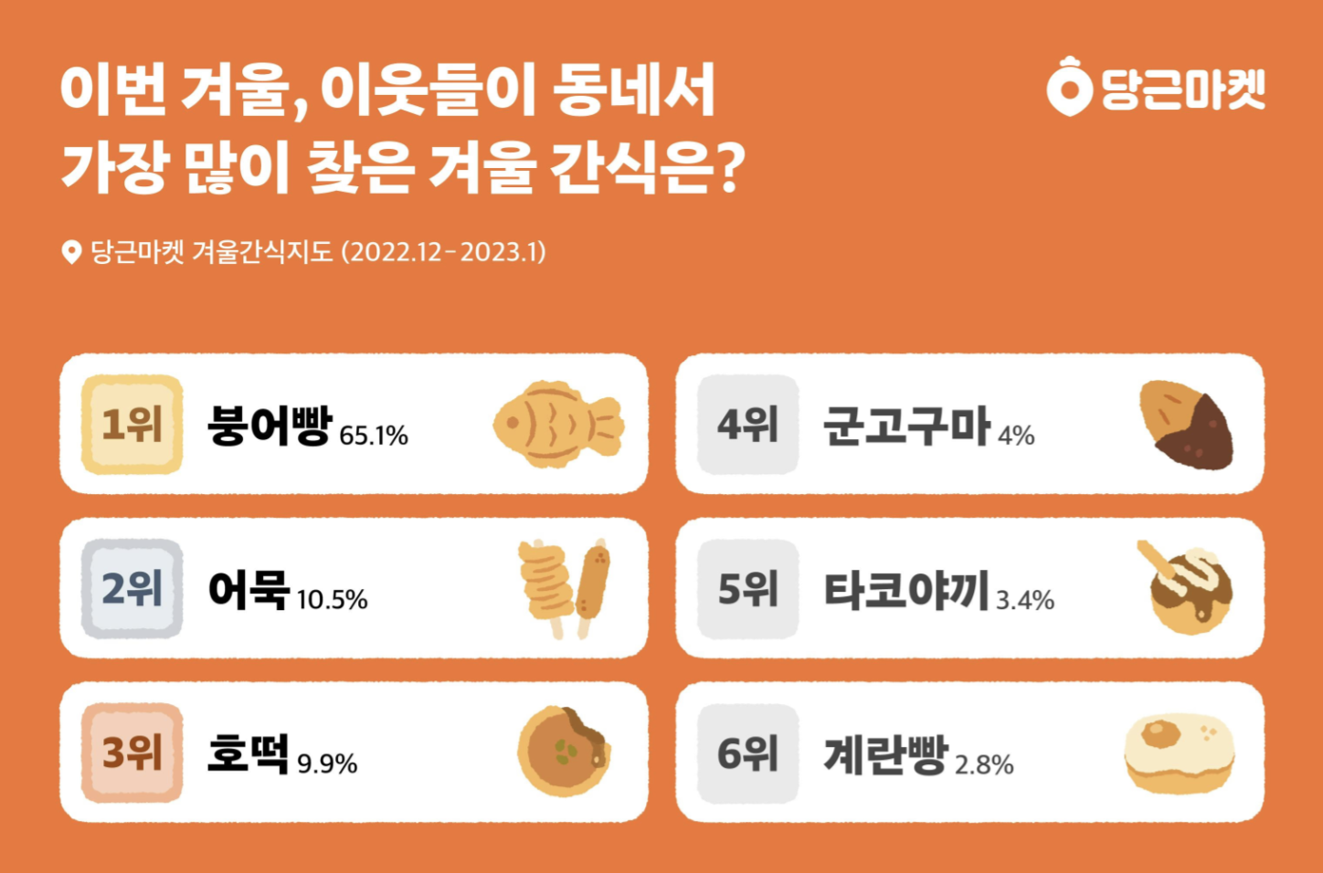Click the 붕어빵 fish-shaped bread icon

pos(558,425)
